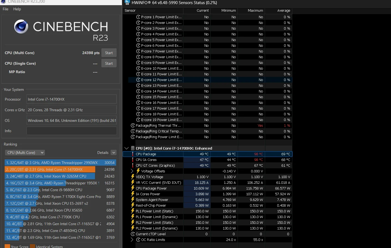The height and width of the screenshot is (248, 391).
Task: Click clock icon beside Package/Ring Critical Temperature
Action: 133,131
